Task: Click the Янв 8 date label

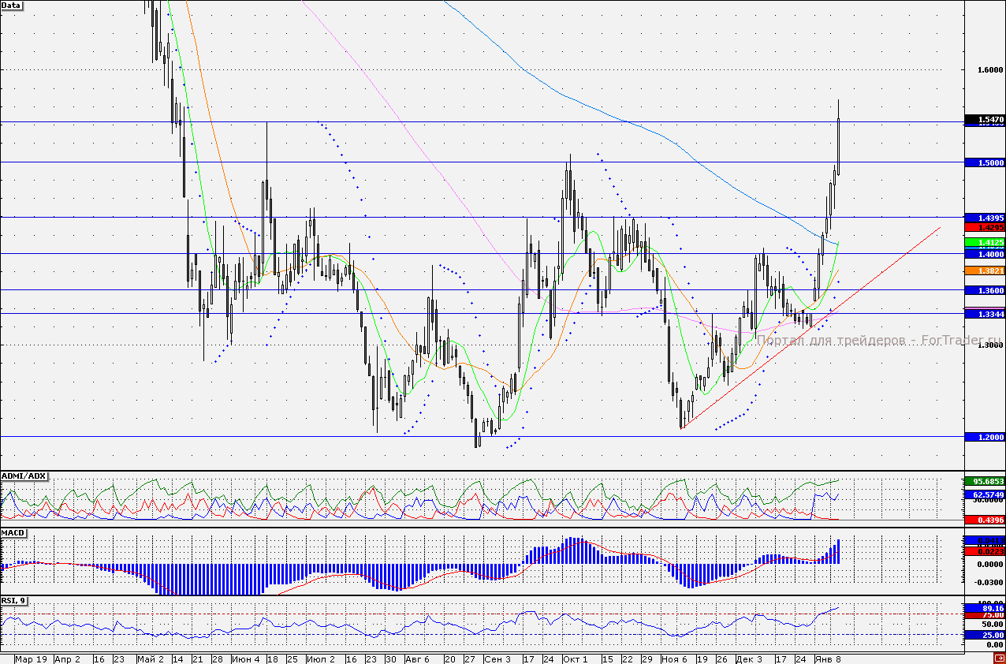Action: point(828,658)
